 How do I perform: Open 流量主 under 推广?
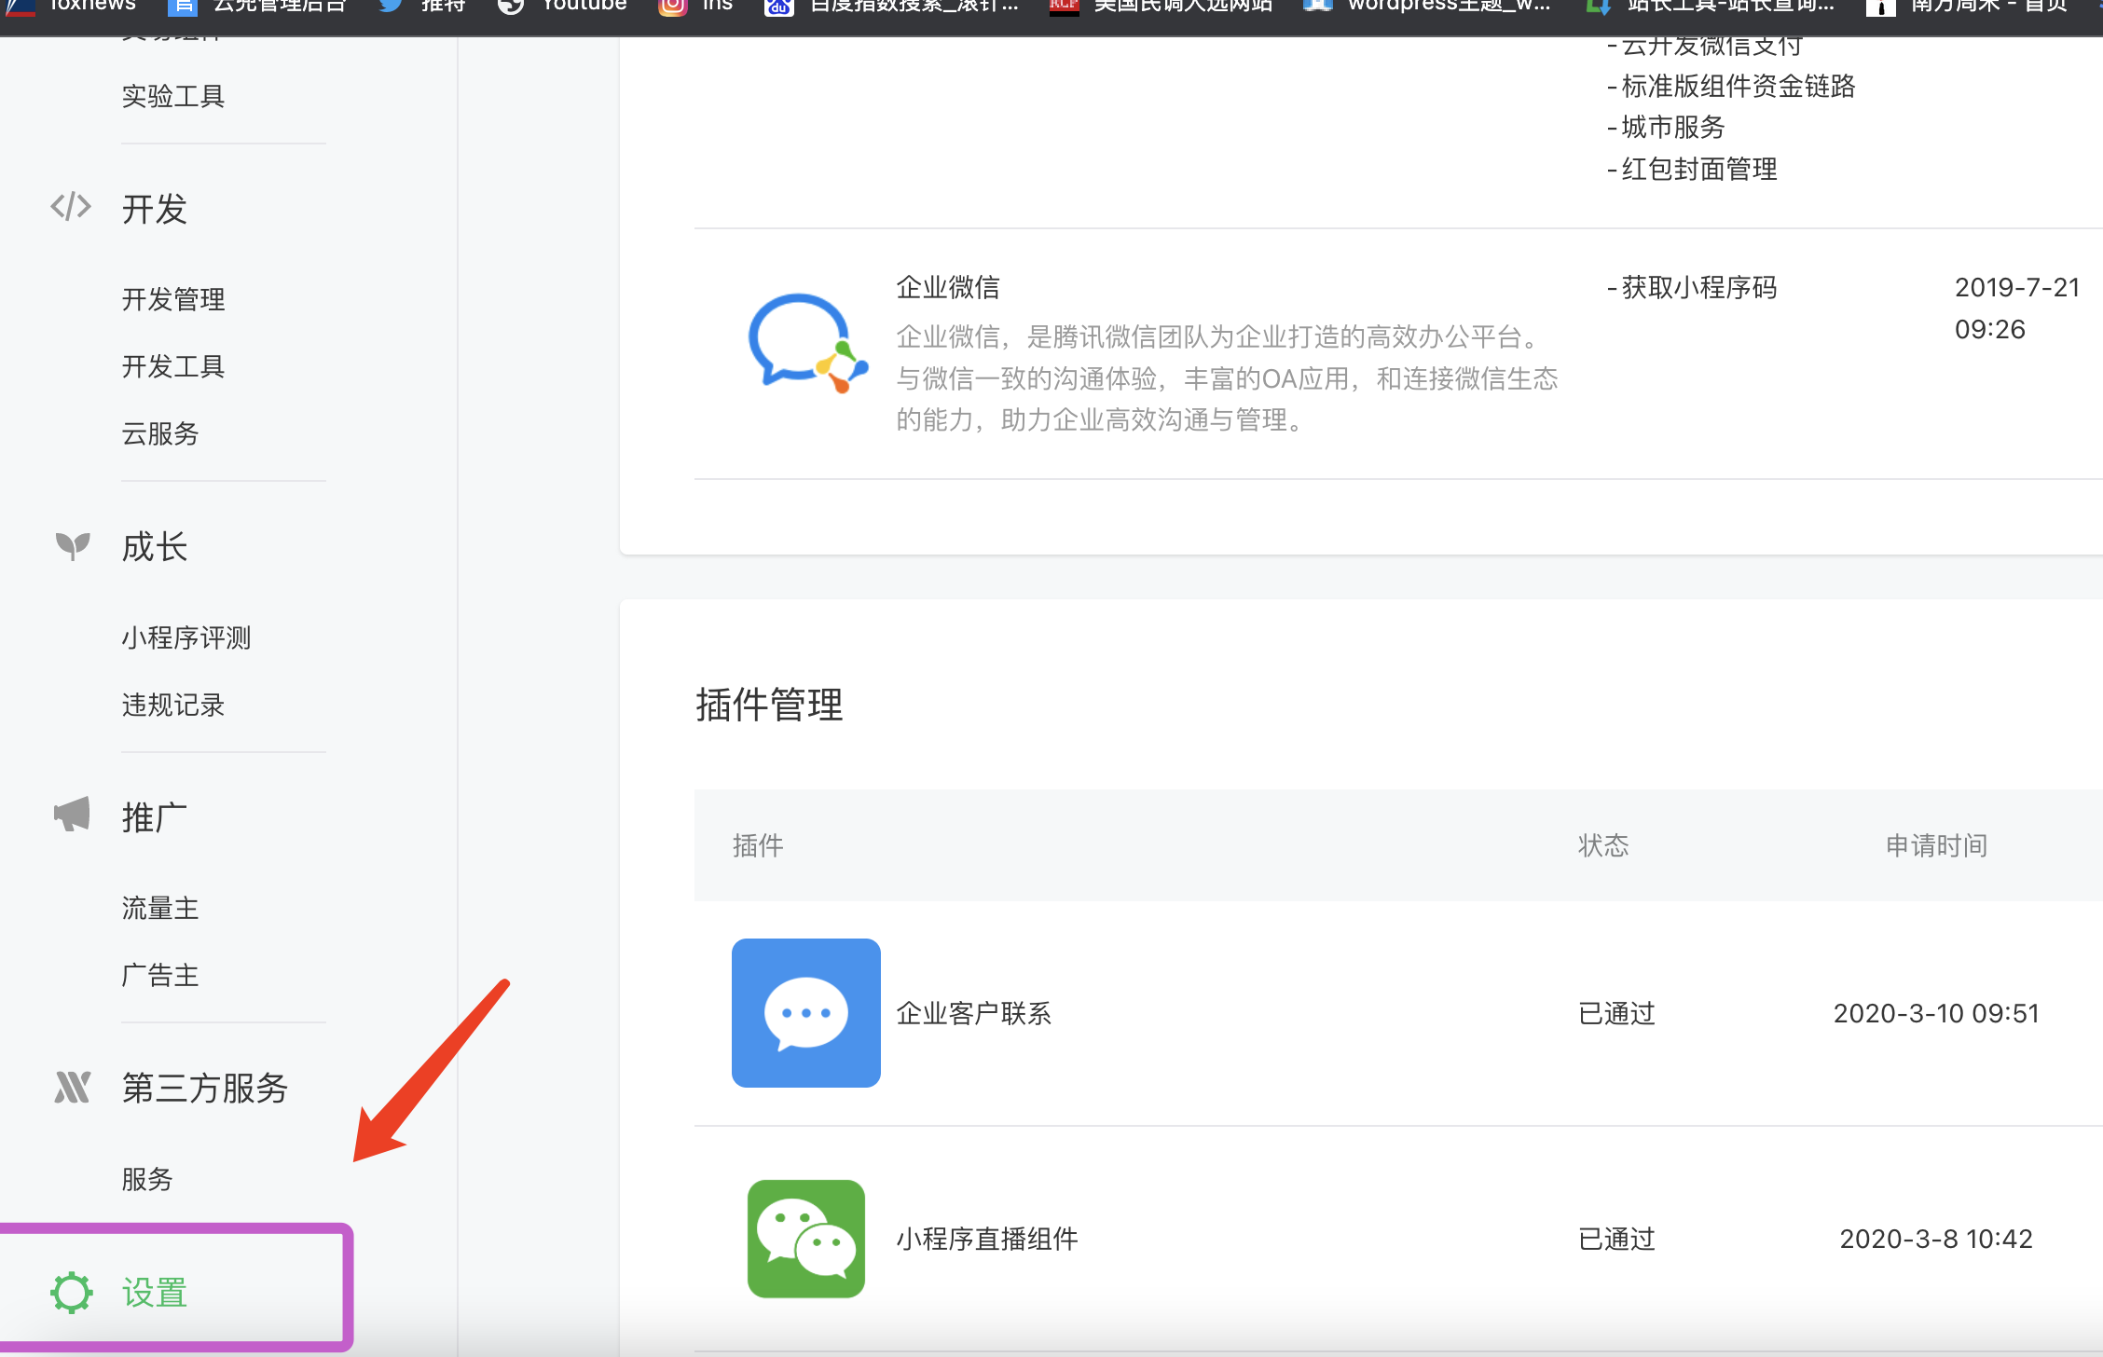(x=160, y=908)
